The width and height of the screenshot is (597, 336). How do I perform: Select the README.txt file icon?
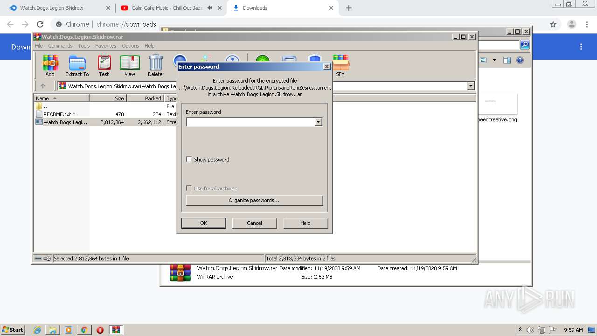point(39,114)
